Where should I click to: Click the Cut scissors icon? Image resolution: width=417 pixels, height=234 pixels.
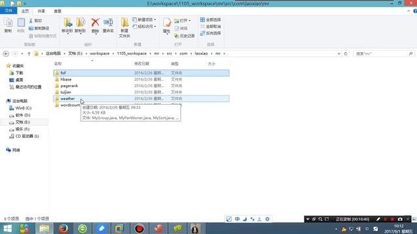pyautogui.click(x=31, y=21)
